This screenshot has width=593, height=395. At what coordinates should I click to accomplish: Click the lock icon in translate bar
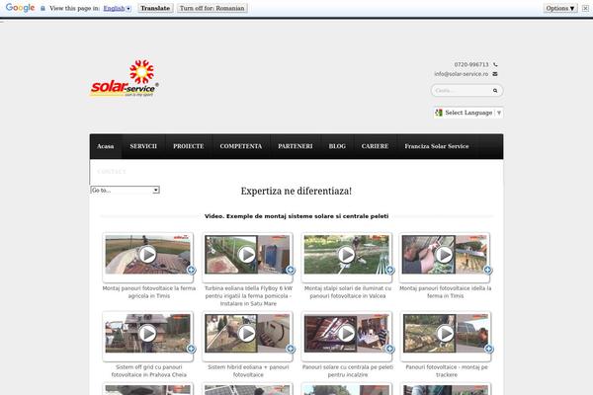point(42,8)
